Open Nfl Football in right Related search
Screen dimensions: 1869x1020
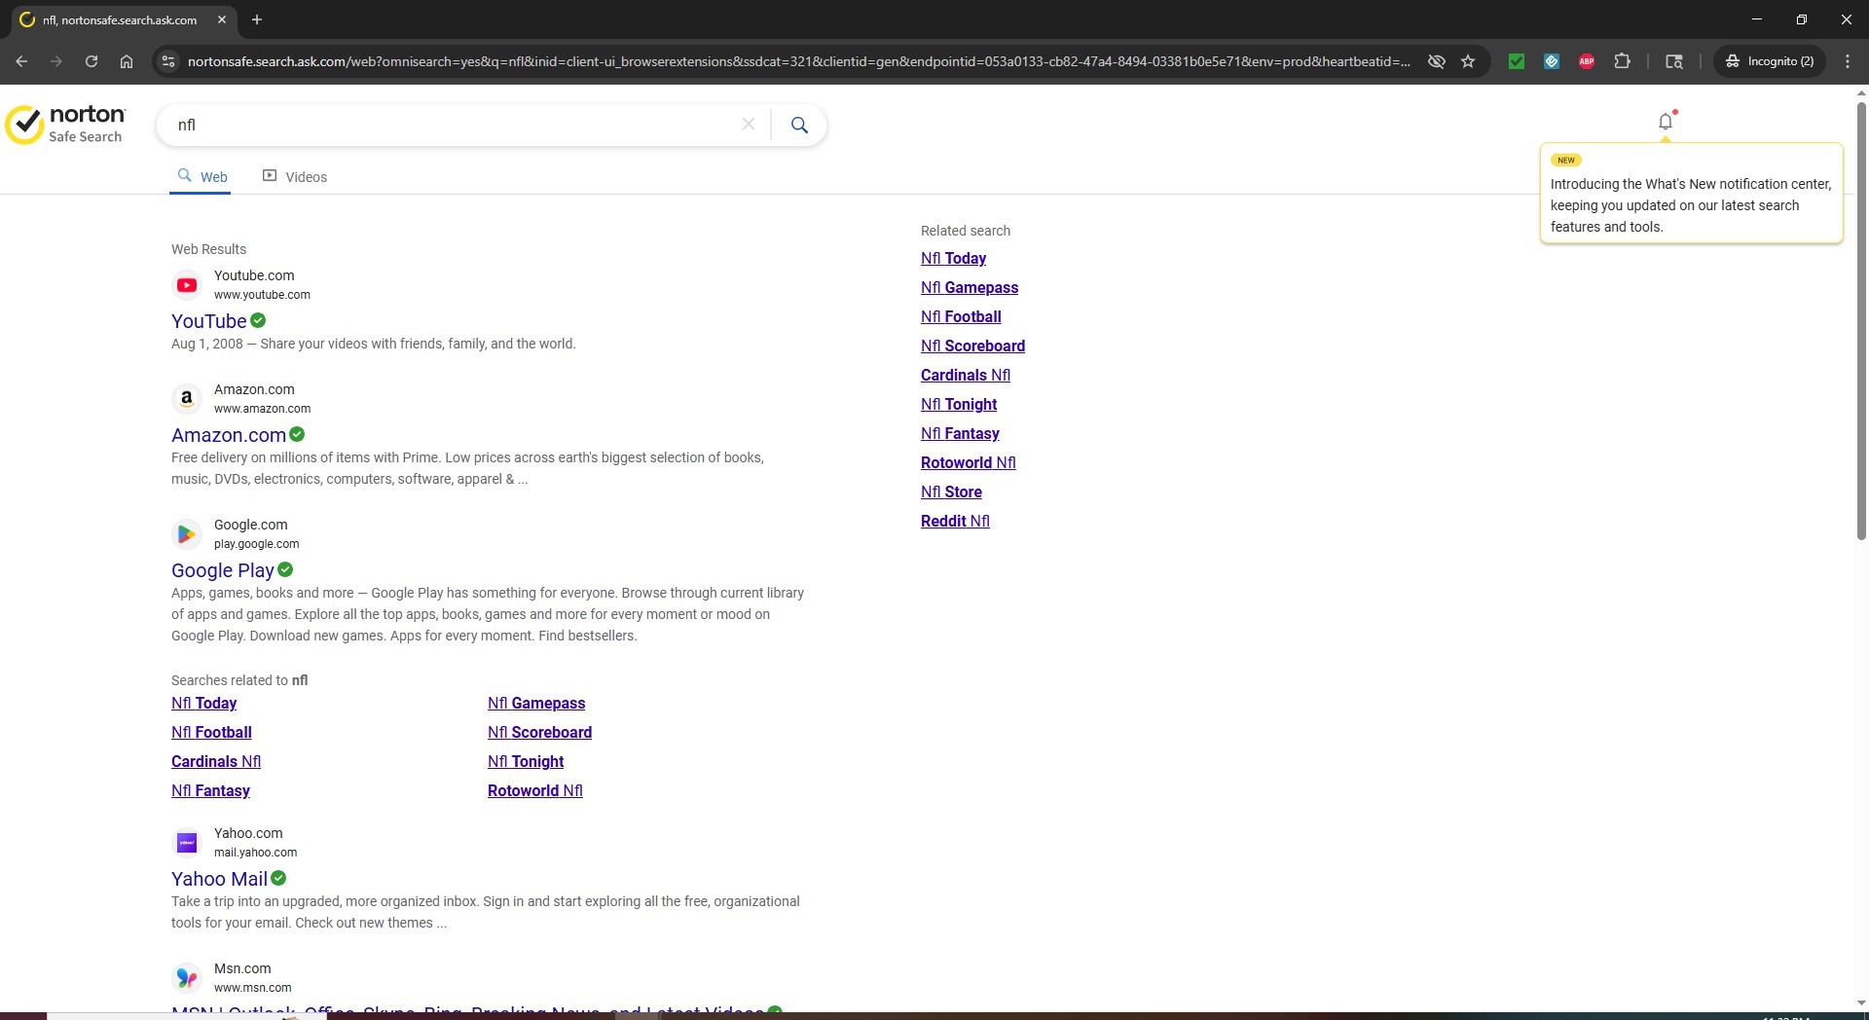coord(961,316)
